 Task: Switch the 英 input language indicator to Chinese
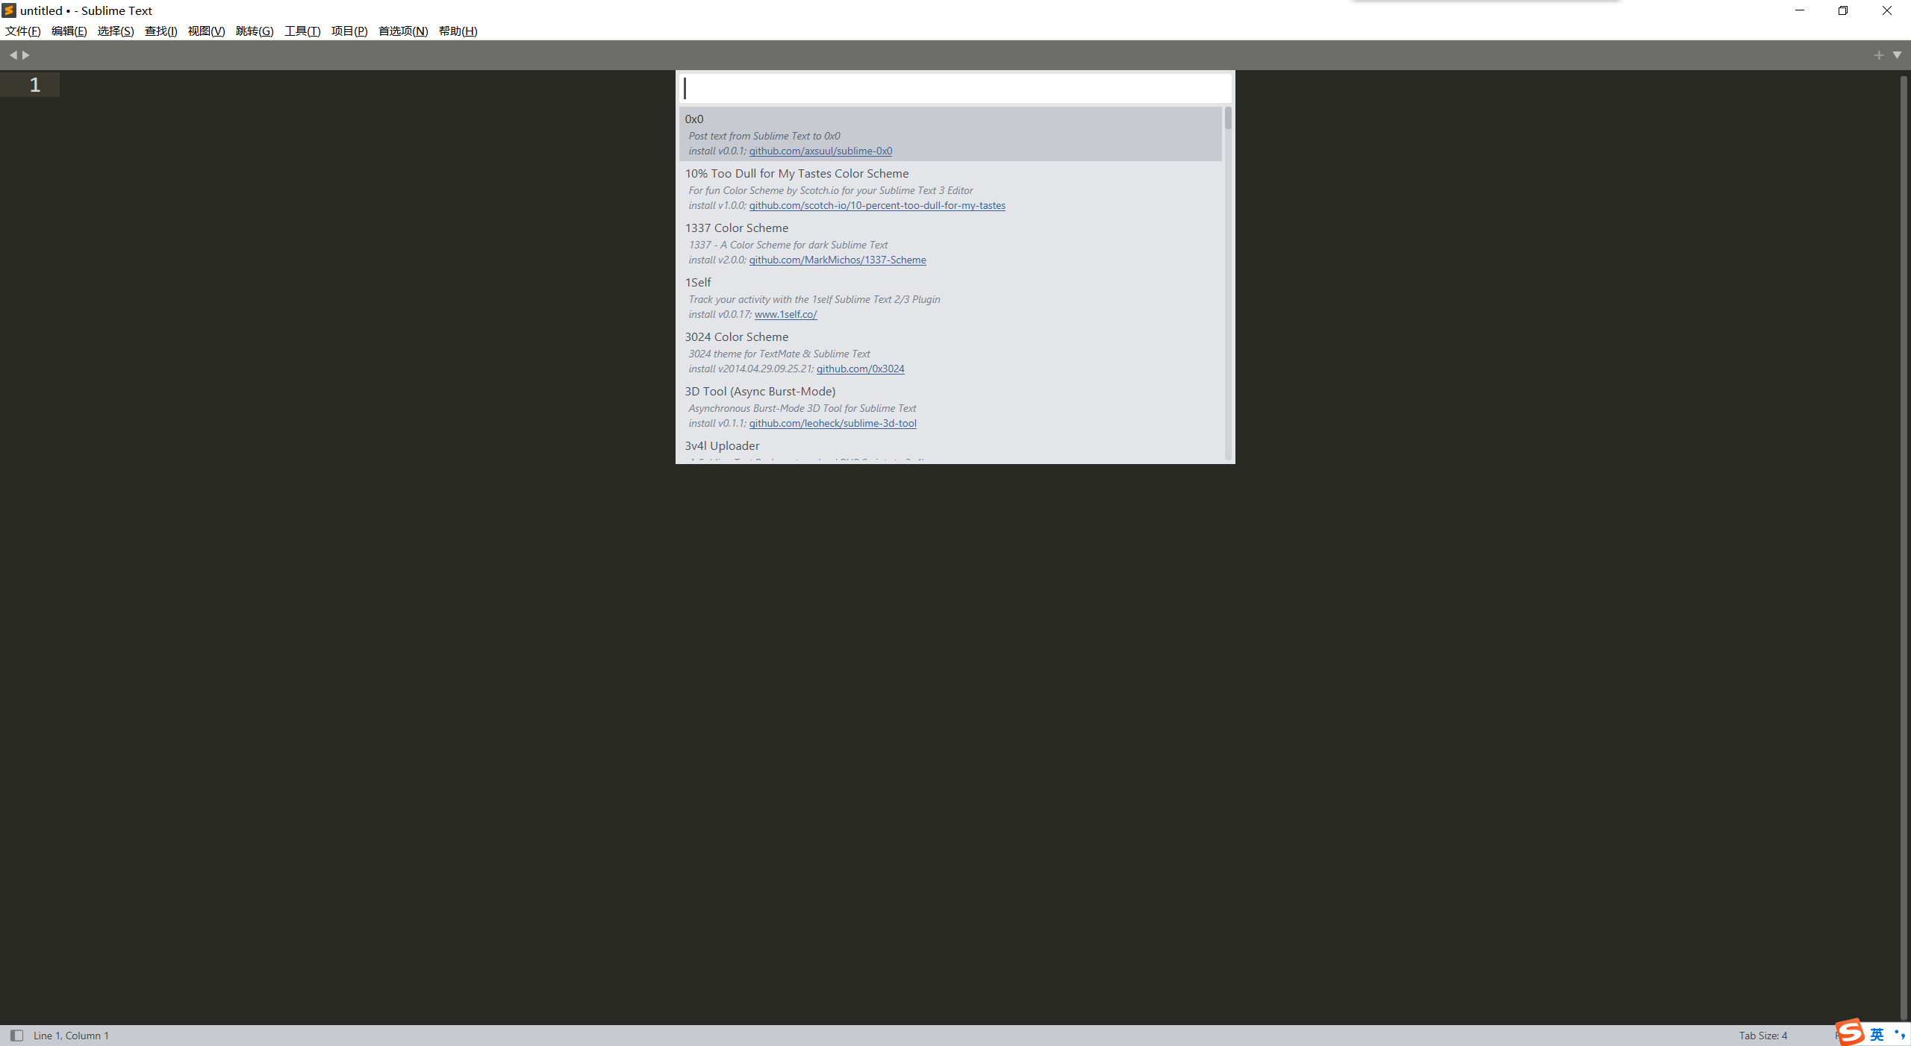tap(1876, 1034)
